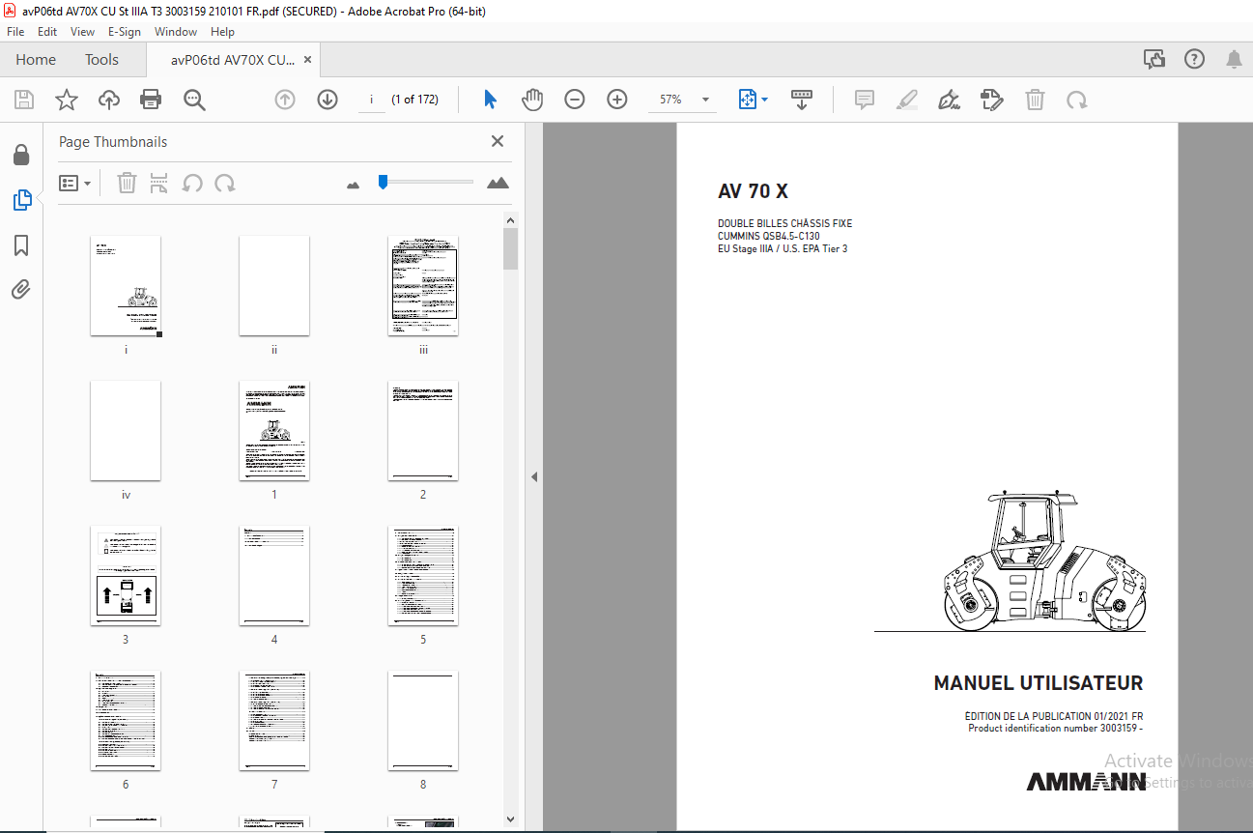1253x833 pixels.
Task: Enlarge thumbnail size large mountain icon
Action: click(x=498, y=183)
